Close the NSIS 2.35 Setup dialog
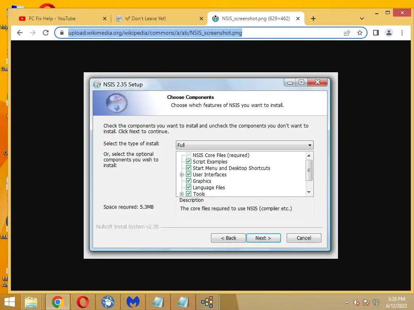The width and height of the screenshot is (414, 310). point(317,82)
